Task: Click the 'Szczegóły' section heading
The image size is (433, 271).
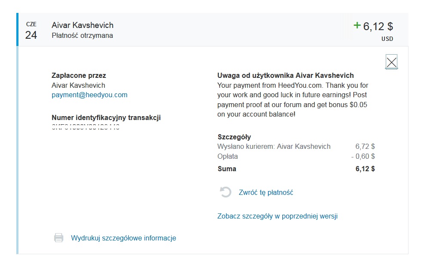Action: pyautogui.click(x=234, y=137)
